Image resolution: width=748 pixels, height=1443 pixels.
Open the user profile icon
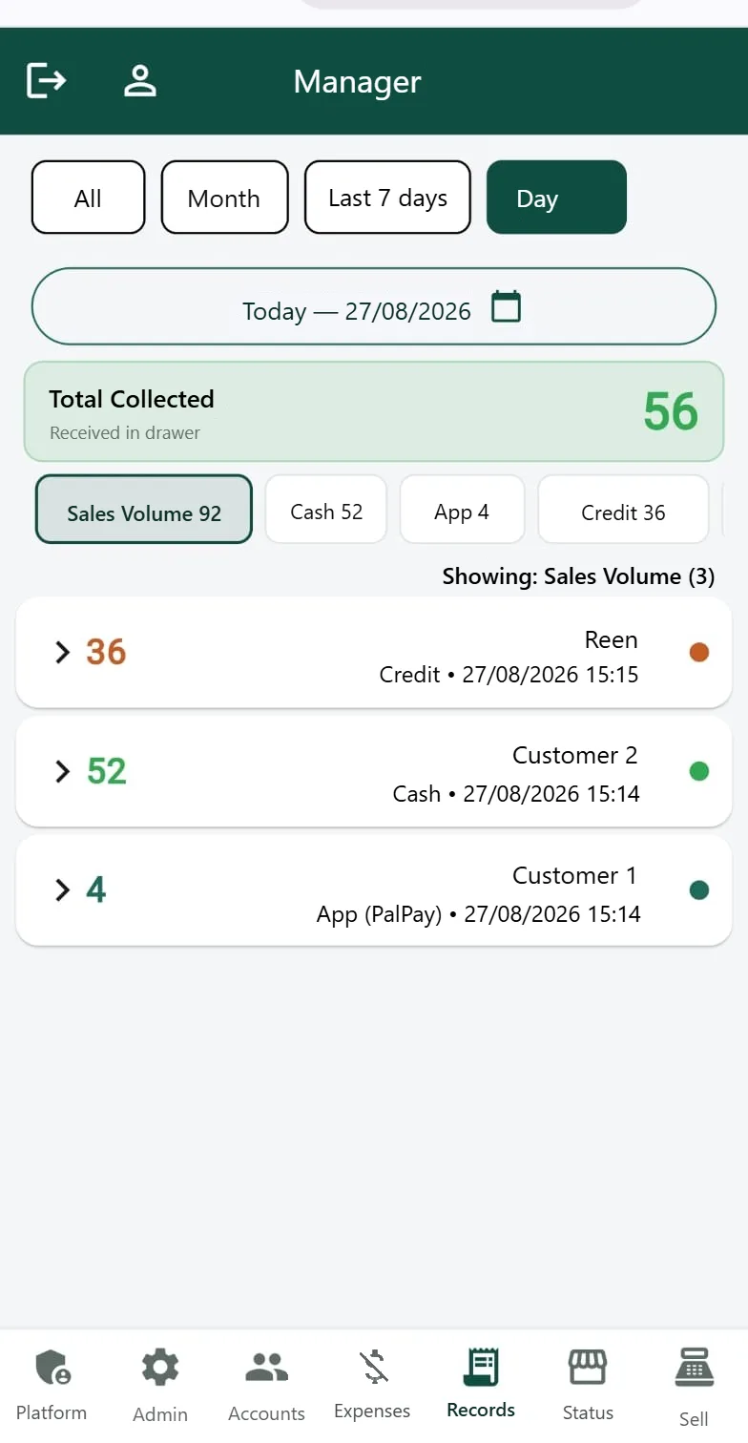tap(140, 80)
